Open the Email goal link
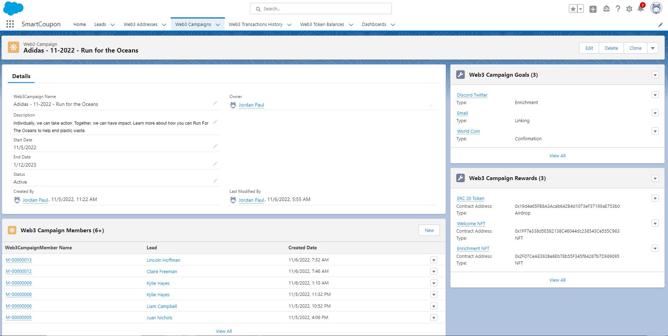668x336 pixels. pyautogui.click(x=462, y=113)
